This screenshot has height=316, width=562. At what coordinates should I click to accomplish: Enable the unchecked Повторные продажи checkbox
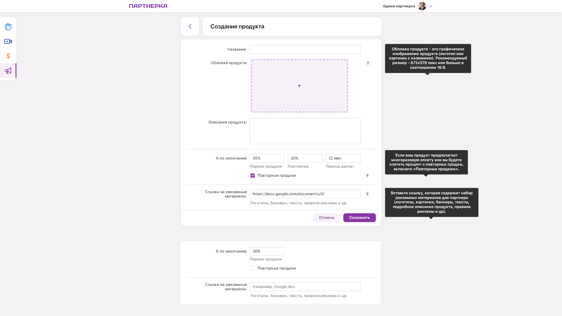point(253,268)
